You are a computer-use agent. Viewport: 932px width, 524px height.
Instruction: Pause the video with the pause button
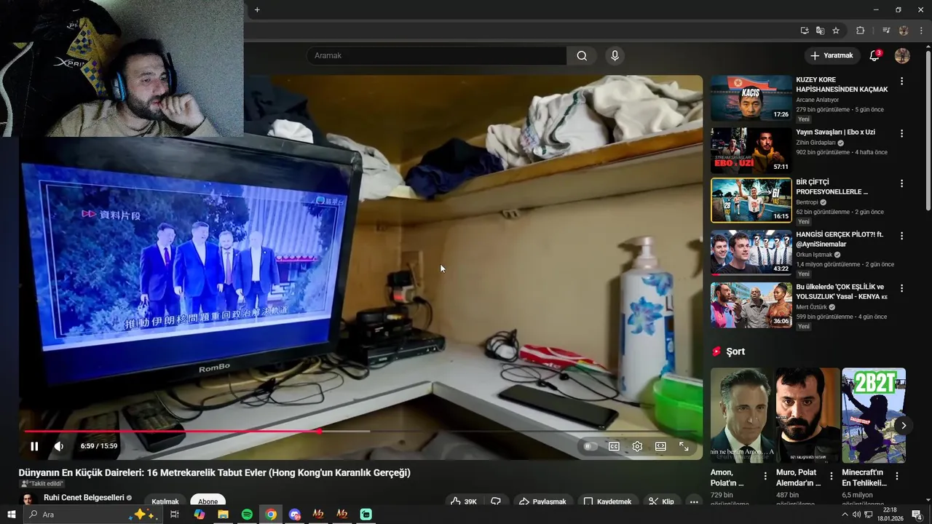coord(34,446)
